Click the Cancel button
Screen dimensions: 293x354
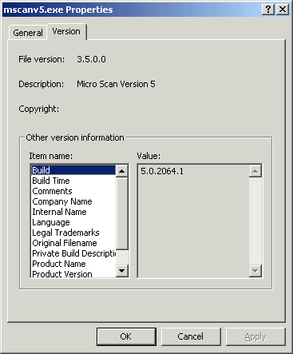(191, 336)
